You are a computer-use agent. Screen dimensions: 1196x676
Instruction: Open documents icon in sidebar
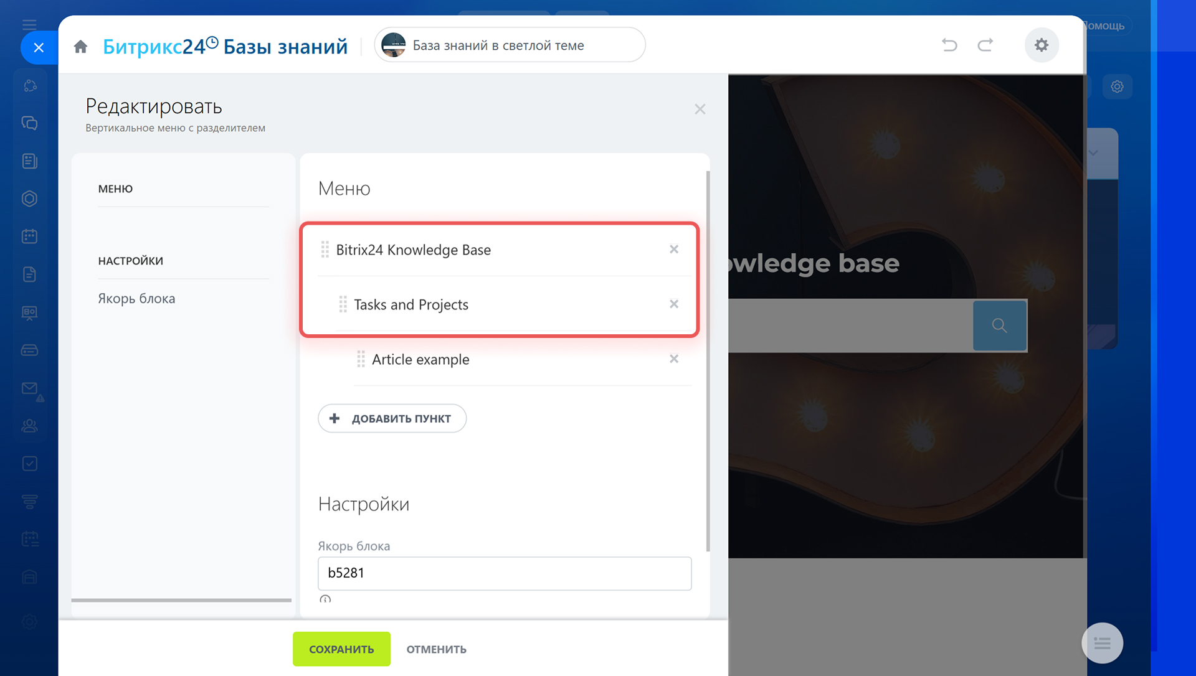click(x=29, y=275)
